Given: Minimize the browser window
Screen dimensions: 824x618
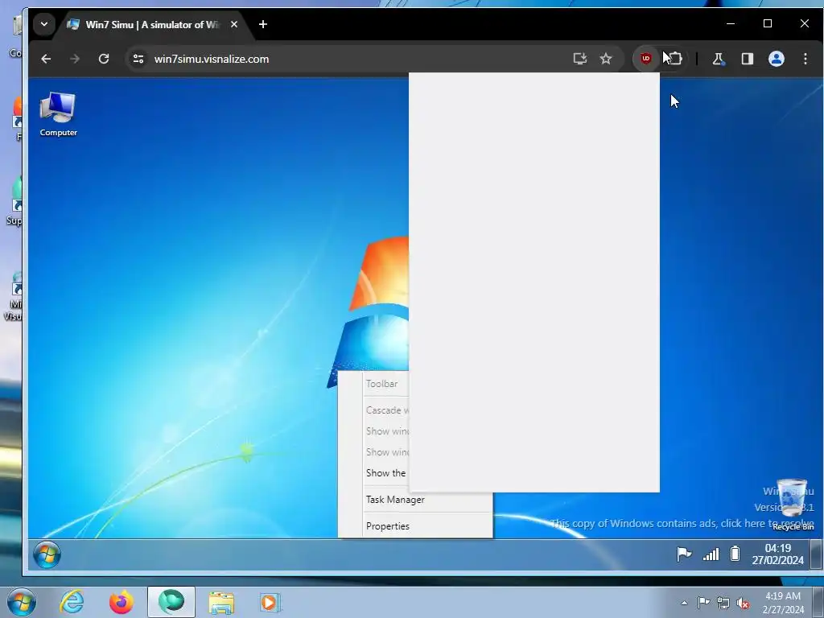Looking at the screenshot, I should 731,23.
